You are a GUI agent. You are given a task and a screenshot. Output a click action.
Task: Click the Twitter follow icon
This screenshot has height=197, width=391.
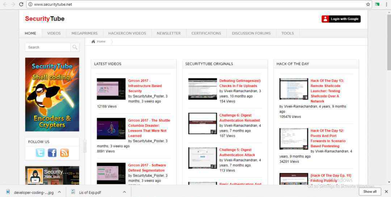click(40, 153)
